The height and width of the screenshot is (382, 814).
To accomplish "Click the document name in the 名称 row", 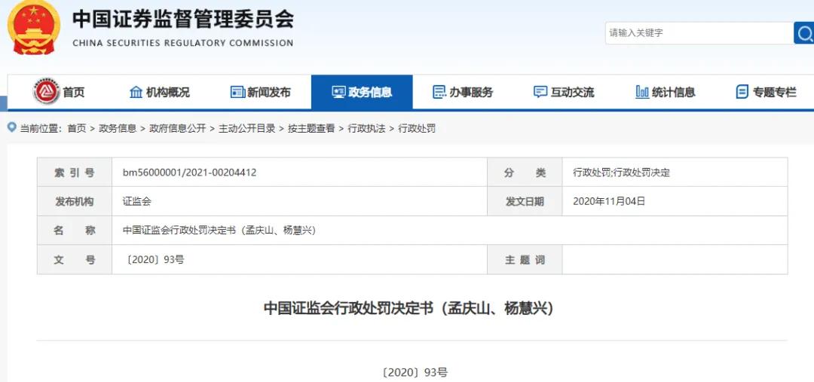I will pyautogui.click(x=219, y=231).
